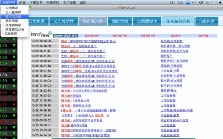Click the green down arrow beside 5.20
The width and height of the screenshot is (223, 139).
(14, 45)
